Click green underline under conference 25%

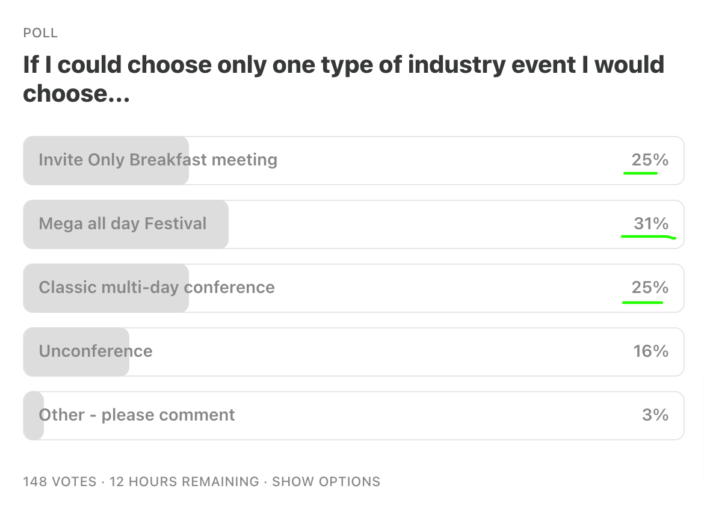click(643, 303)
